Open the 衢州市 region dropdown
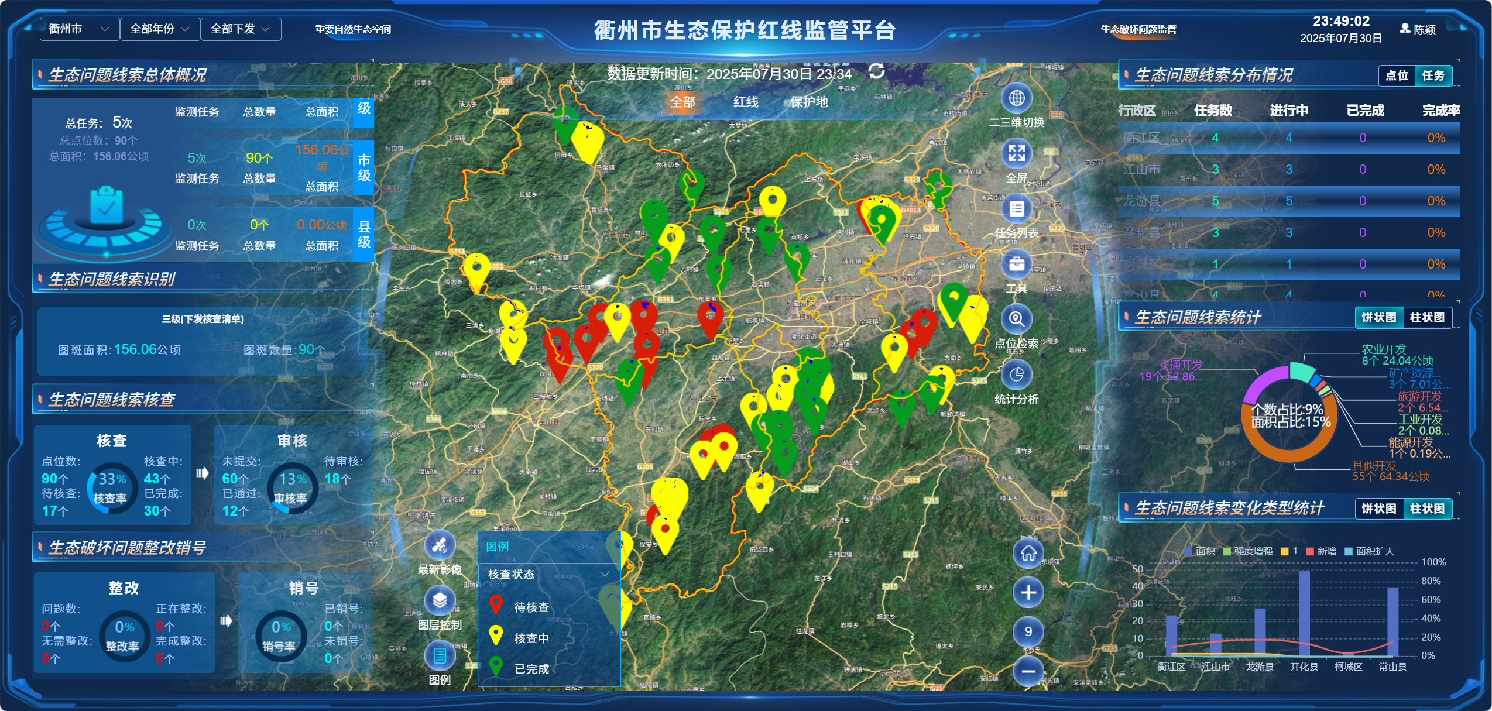The height and width of the screenshot is (711, 1492). 79,29
